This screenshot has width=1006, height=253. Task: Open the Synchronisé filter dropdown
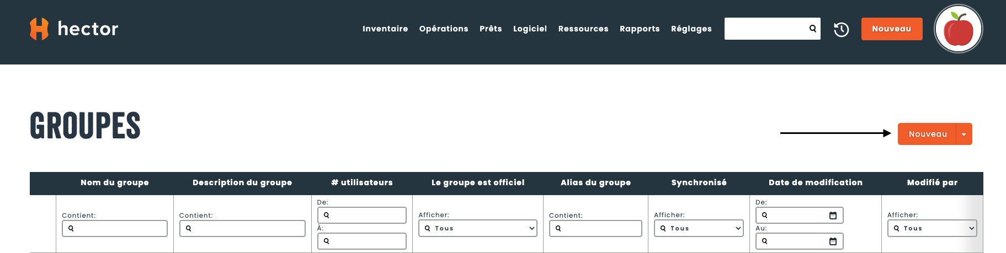pos(698,228)
